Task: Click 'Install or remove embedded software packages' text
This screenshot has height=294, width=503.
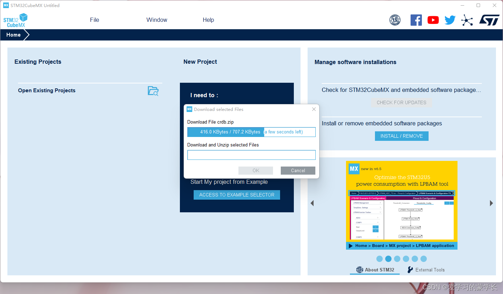Action: [x=382, y=123]
